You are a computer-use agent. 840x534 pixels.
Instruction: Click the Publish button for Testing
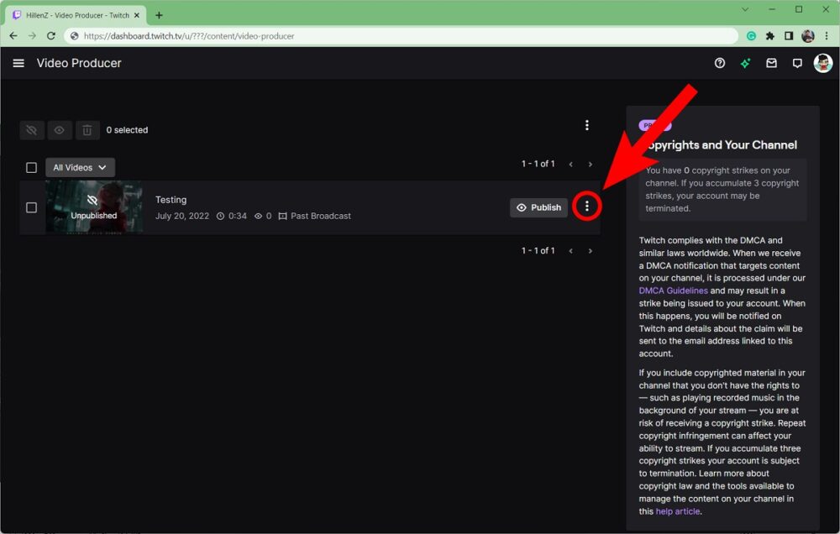[x=538, y=207]
